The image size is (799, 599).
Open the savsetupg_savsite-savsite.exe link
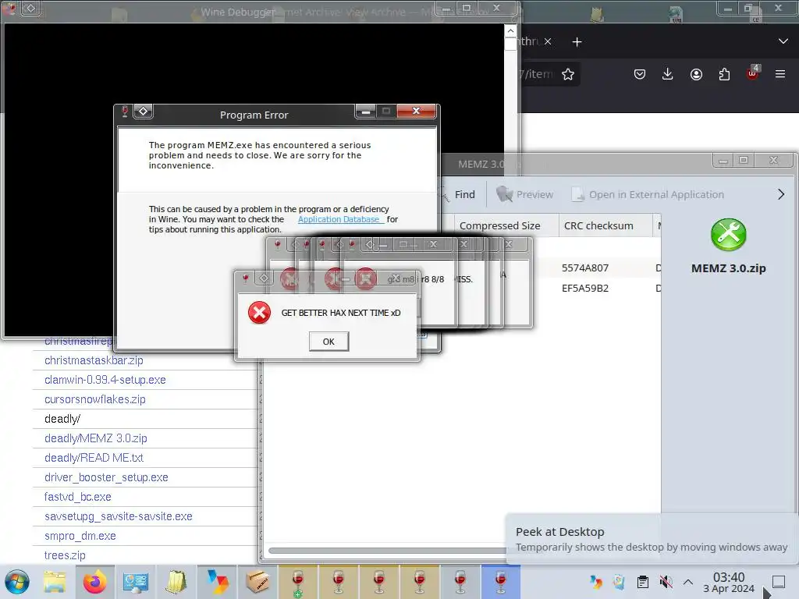pyautogui.click(x=119, y=516)
